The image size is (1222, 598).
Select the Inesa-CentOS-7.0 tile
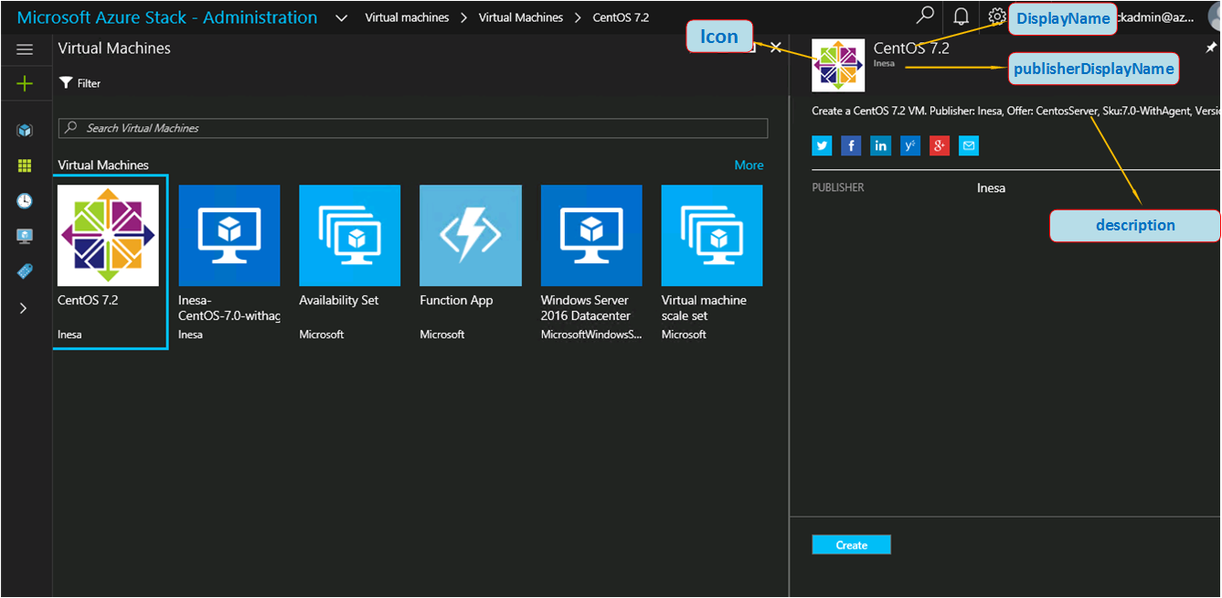[229, 263]
